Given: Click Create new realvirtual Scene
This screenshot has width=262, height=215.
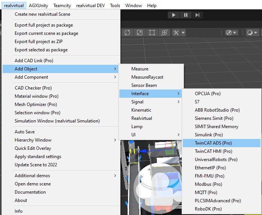Looking at the screenshot, I should point(42,14).
